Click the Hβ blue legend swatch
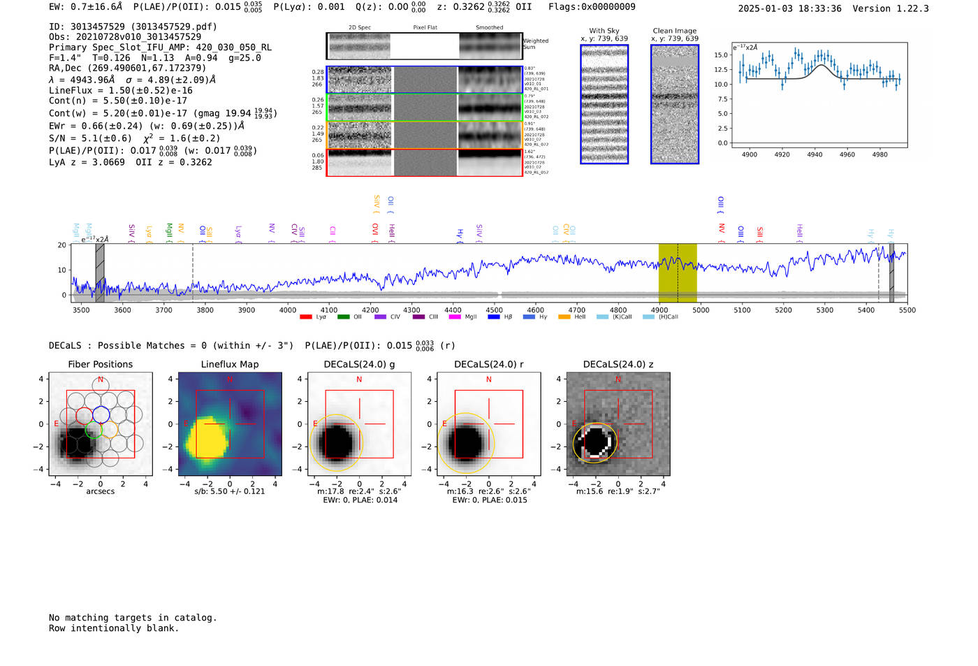978x666 pixels. (494, 317)
